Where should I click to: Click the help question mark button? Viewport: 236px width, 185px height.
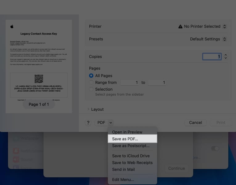pos(88,123)
